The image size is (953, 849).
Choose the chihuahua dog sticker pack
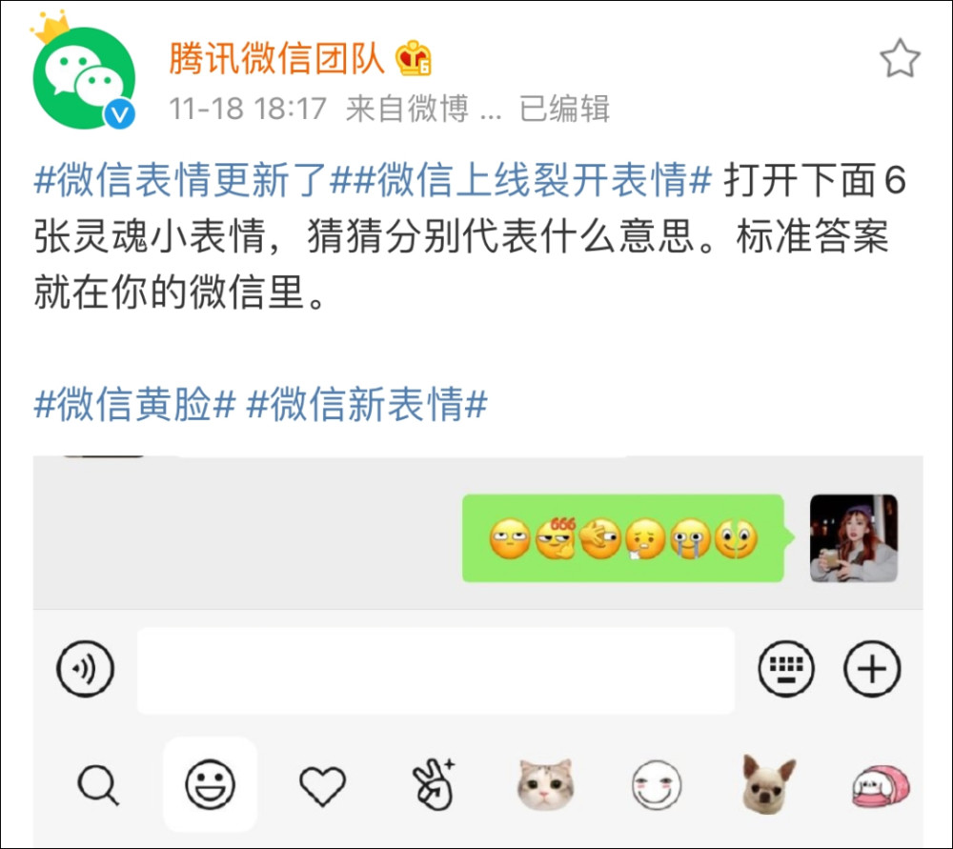769,784
